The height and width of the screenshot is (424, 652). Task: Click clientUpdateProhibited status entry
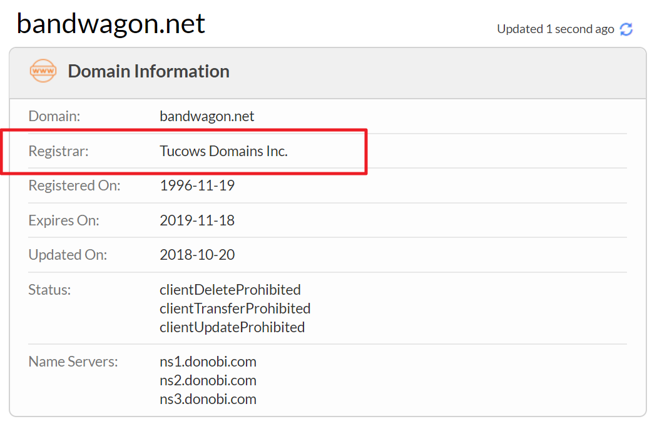click(x=232, y=327)
